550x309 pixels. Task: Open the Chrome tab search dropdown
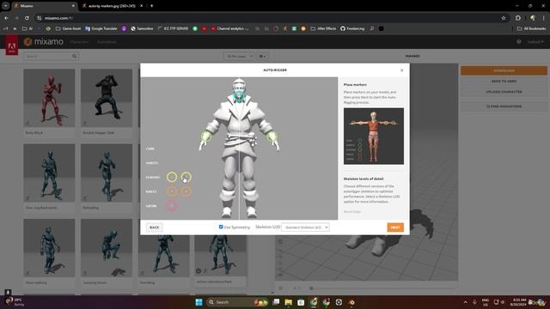pyautogui.click(x=6, y=6)
